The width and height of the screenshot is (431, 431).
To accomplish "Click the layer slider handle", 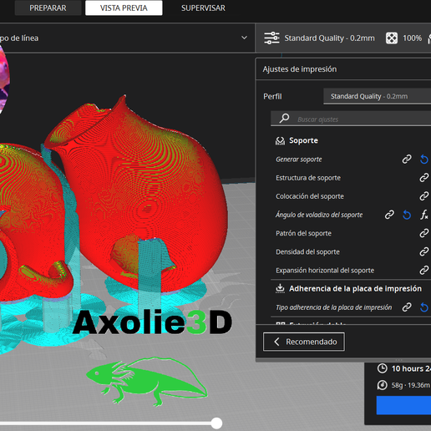I will coord(216,423).
